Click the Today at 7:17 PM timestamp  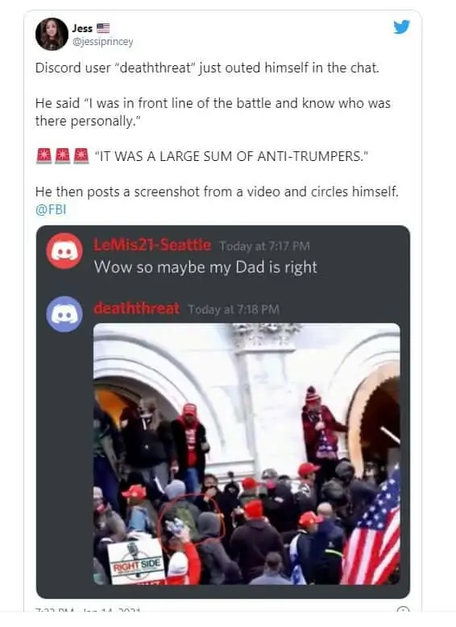tap(264, 246)
